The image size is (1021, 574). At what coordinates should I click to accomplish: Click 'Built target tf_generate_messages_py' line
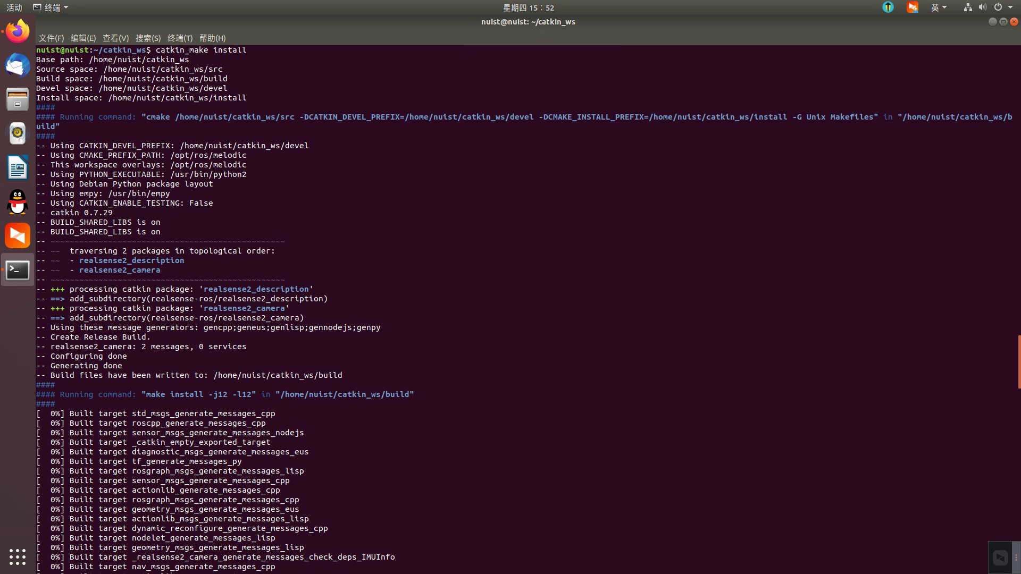(139, 461)
